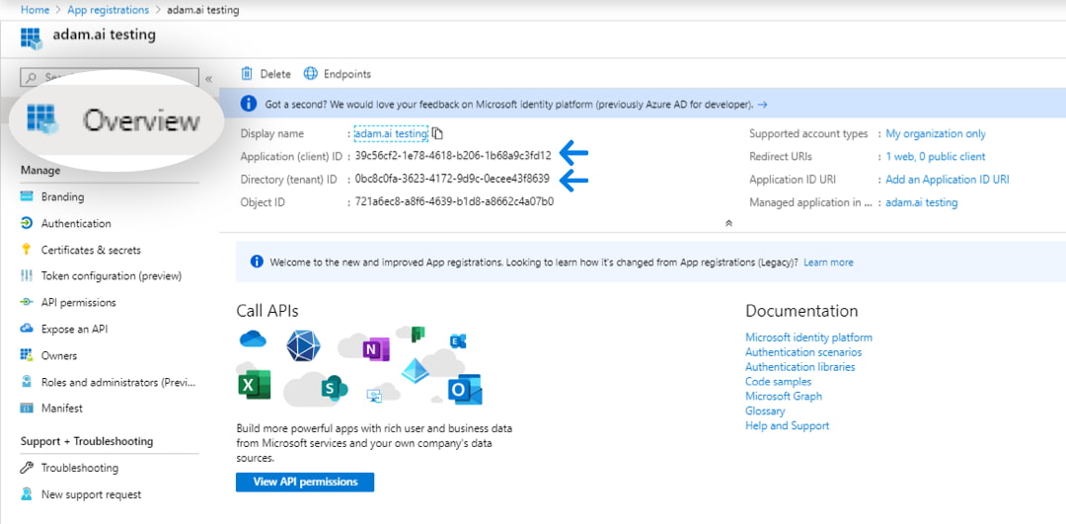Click the Delete trash icon

(248, 73)
